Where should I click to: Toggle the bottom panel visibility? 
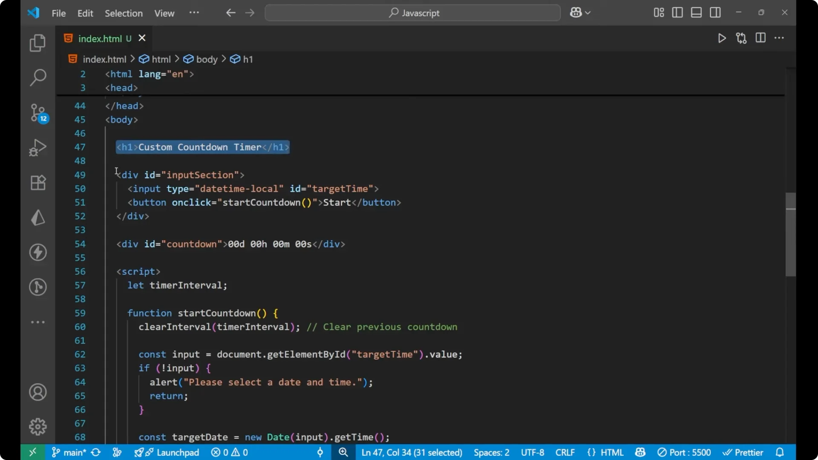click(696, 12)
